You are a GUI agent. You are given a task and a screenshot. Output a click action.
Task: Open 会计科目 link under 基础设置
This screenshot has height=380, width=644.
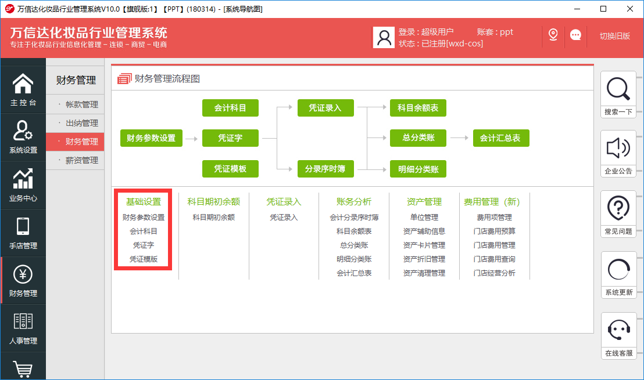(144, 231)
